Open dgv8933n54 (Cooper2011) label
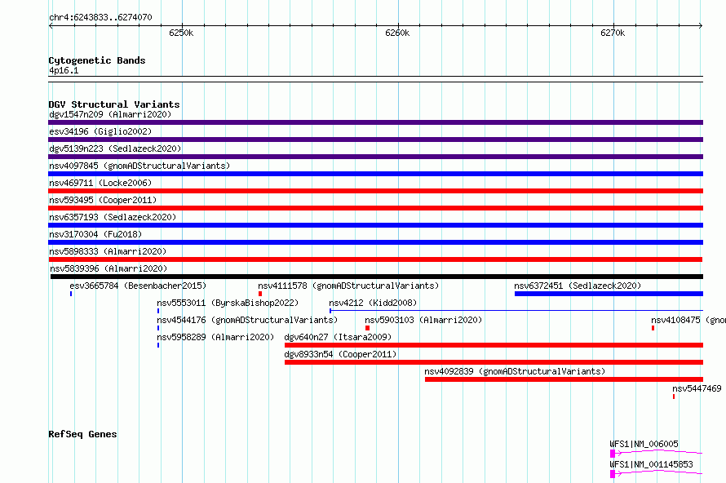Image resolution: width=726 pixels, height=483 pixels. (x=340, y=354)
